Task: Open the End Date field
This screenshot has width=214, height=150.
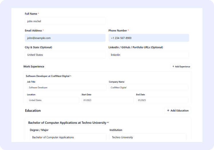Action: 162,100
